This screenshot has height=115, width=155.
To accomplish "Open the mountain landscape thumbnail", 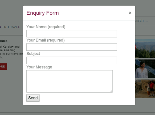I will tap(145, 49).
